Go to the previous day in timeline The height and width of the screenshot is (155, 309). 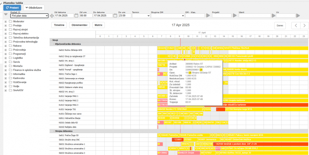[x=294, y=25]
